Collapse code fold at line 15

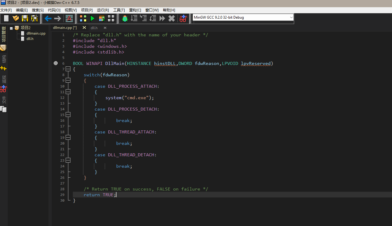coord(68,115)
